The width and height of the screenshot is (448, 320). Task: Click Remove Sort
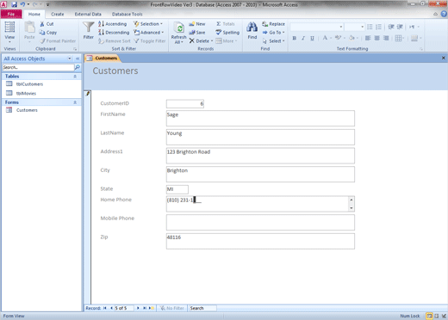(115, 41)
